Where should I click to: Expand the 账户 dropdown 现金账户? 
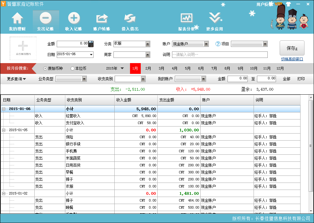coord(206,44)
